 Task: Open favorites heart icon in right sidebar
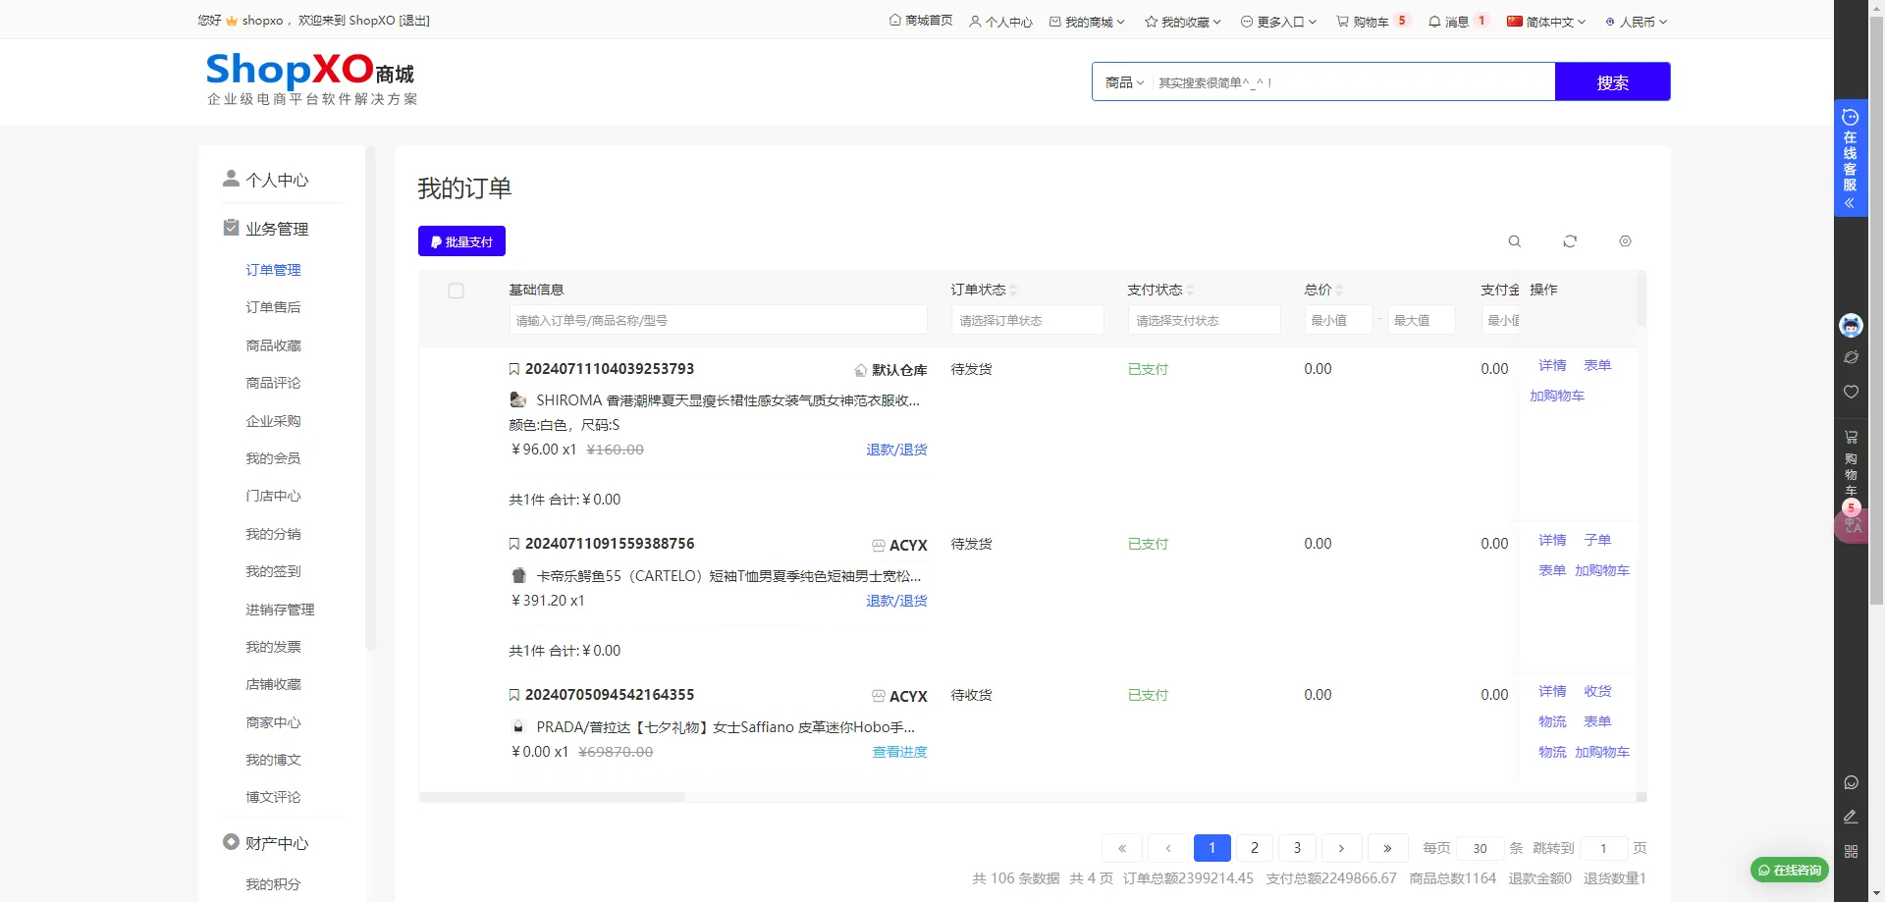(x=1851, y=392)
